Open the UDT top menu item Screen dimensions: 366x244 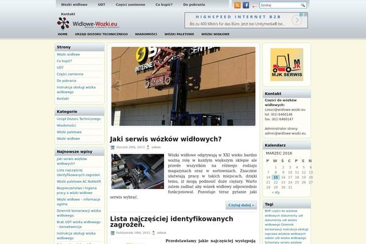(x=101, y=4)
